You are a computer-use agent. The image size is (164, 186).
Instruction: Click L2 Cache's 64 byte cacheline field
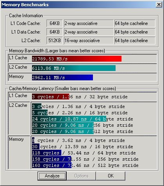click(x=135, y=41)
